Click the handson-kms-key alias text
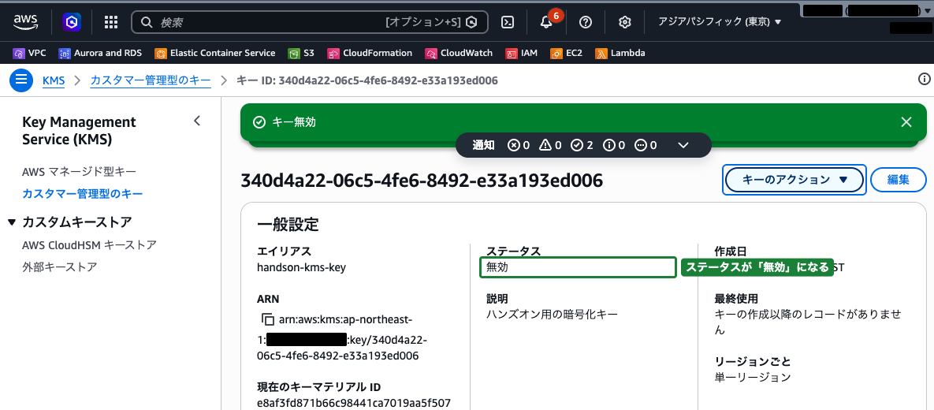Screen dimensions: 934x410 tap(301, 267)
